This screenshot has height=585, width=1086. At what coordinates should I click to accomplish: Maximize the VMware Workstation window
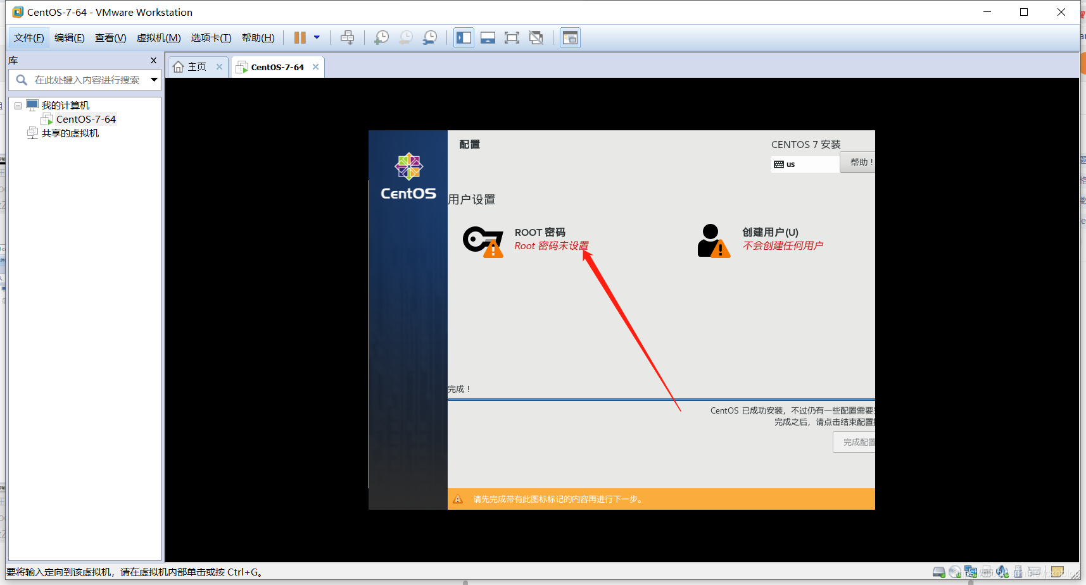point(1024,12)
